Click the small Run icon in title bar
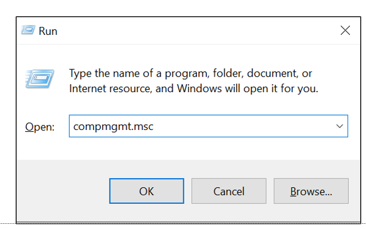 click(x=28, y=30)
